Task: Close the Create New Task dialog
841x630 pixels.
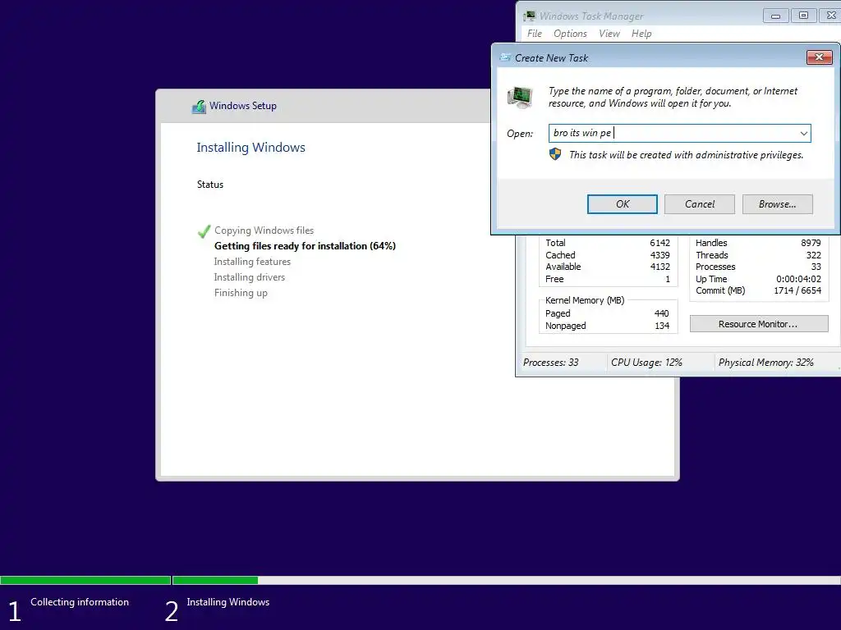Action: pos(819,57)
